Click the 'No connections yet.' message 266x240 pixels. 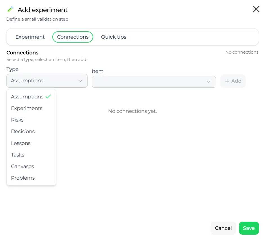coord(133,111)
